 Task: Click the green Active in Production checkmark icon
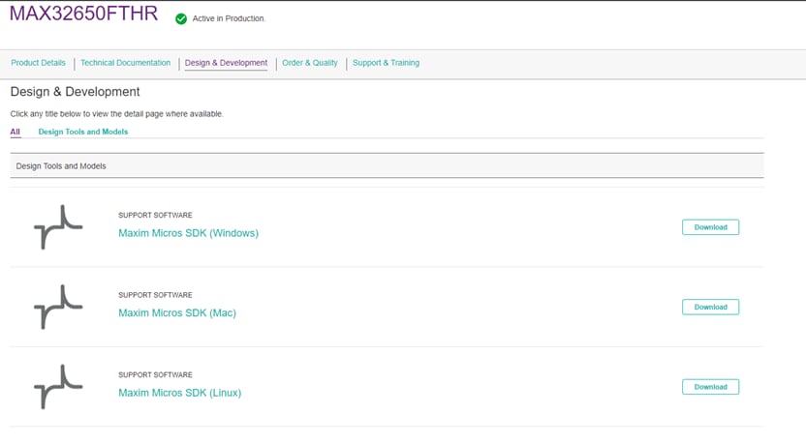pyautogui.click(x=181, y=18)
